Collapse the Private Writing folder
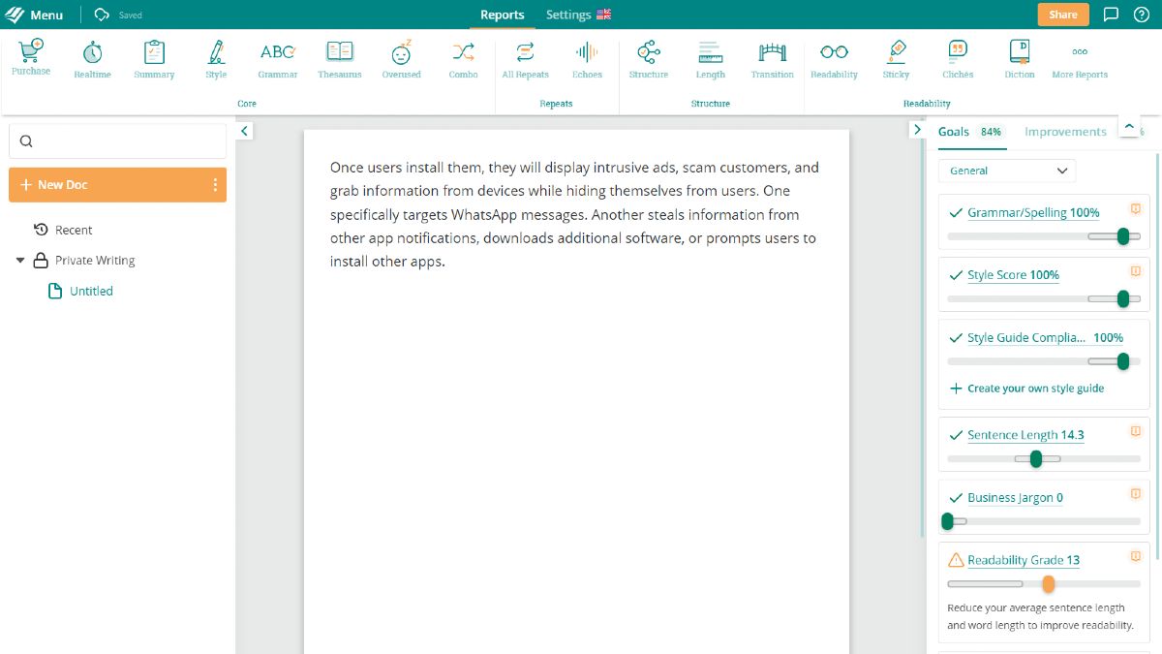 20,261
